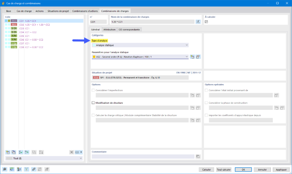Screen dimensions: 292x174
Task: Click the Tout calculer button
Action: (224, 169)
